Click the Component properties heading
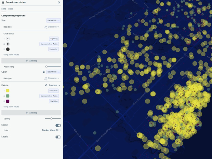Viewport: 212px width, 159px height. (x=13, y=16)
